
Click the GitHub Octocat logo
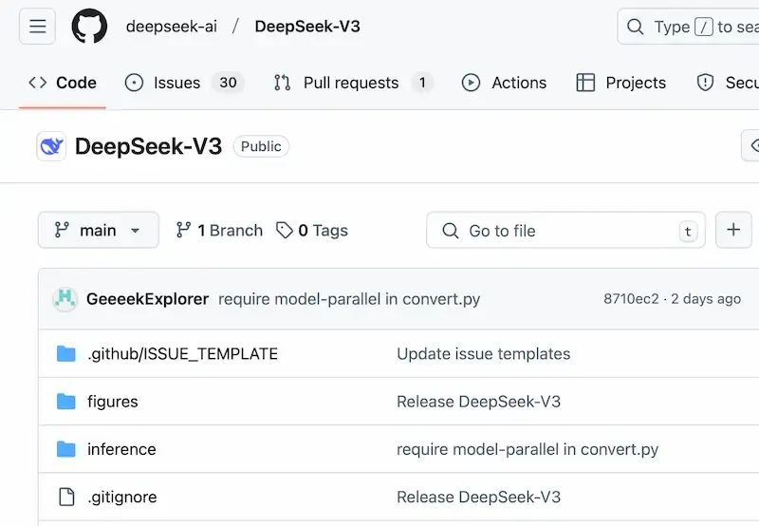point(89,27)
